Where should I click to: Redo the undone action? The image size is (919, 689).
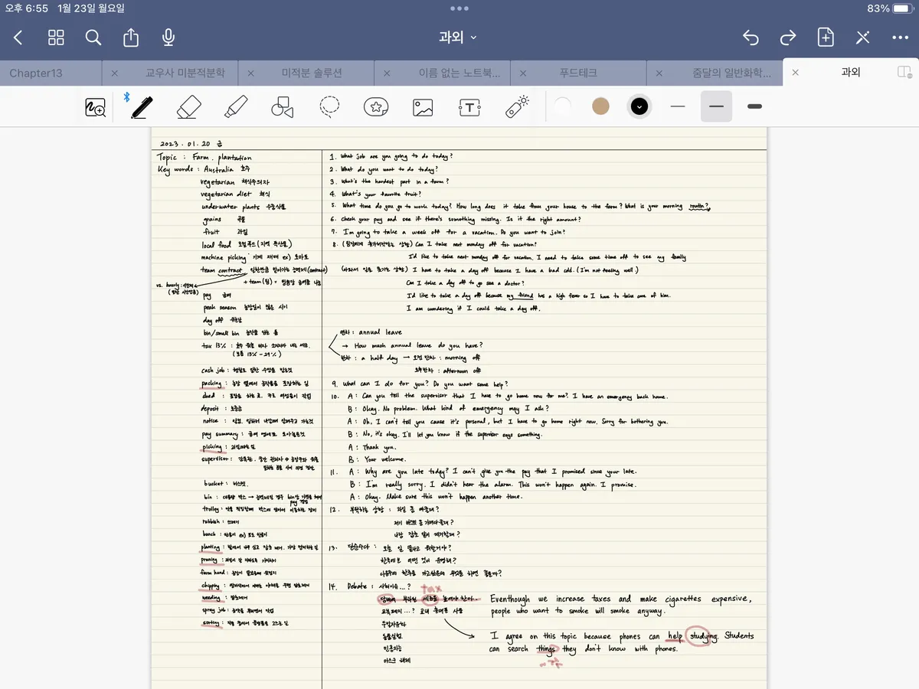click(788, 38)
